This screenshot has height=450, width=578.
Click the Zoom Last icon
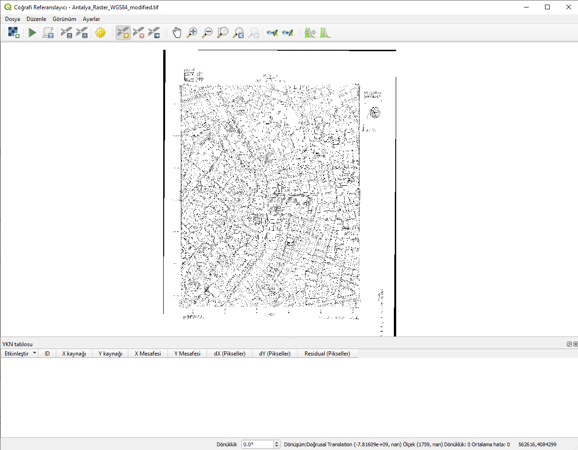[x=238, y=33]
